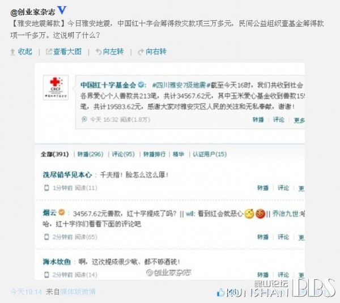The image size is (340, 303).
Task: Filter by 认证用户(15) tab
Action: click(210, 154)
